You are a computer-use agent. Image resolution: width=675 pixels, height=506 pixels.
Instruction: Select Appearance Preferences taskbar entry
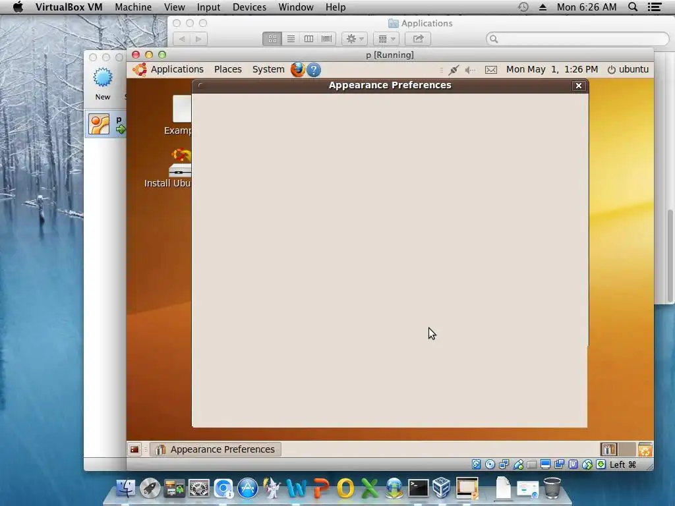click(216, 449)
